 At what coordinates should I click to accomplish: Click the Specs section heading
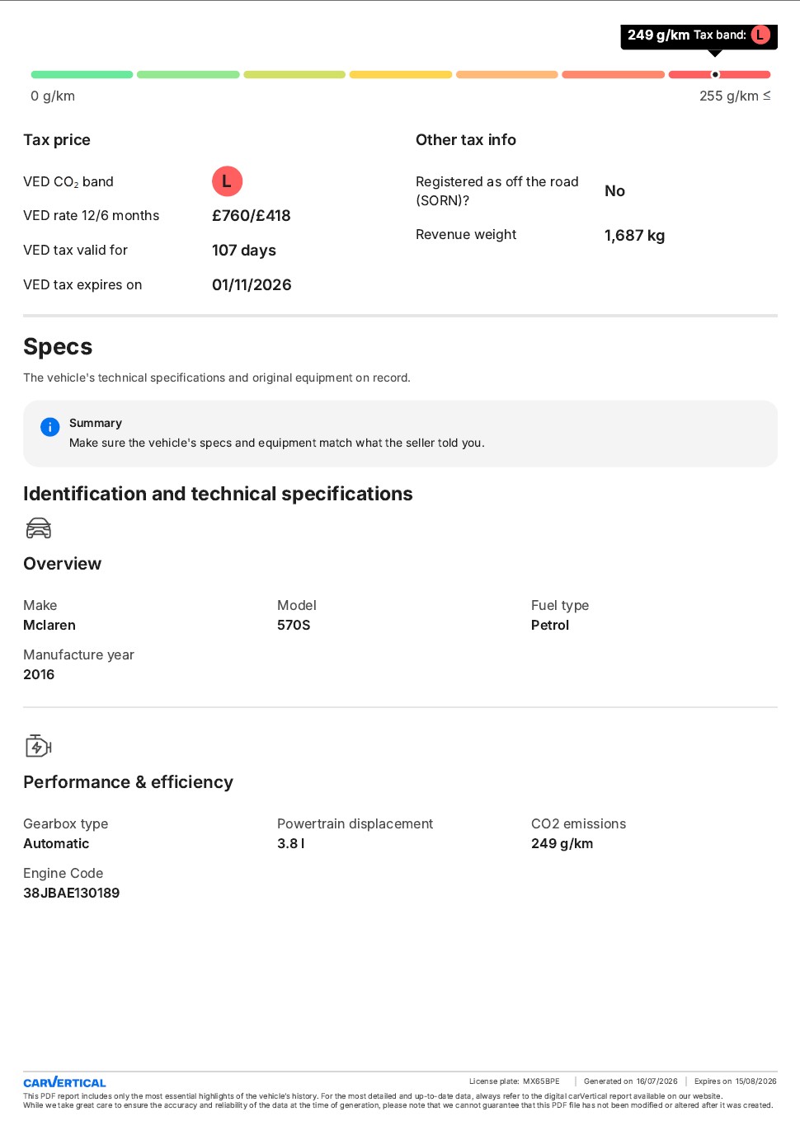pyautogui.click(x=58, y=347)
